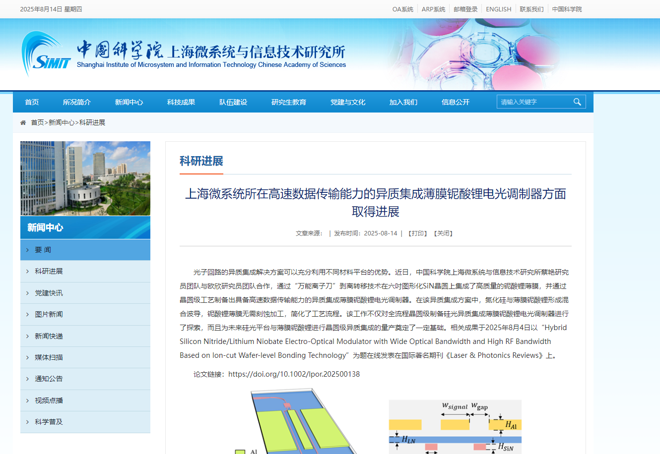
Task: Select 图片新闻 in the sidebar list
Action: click(x=85, y=314)
